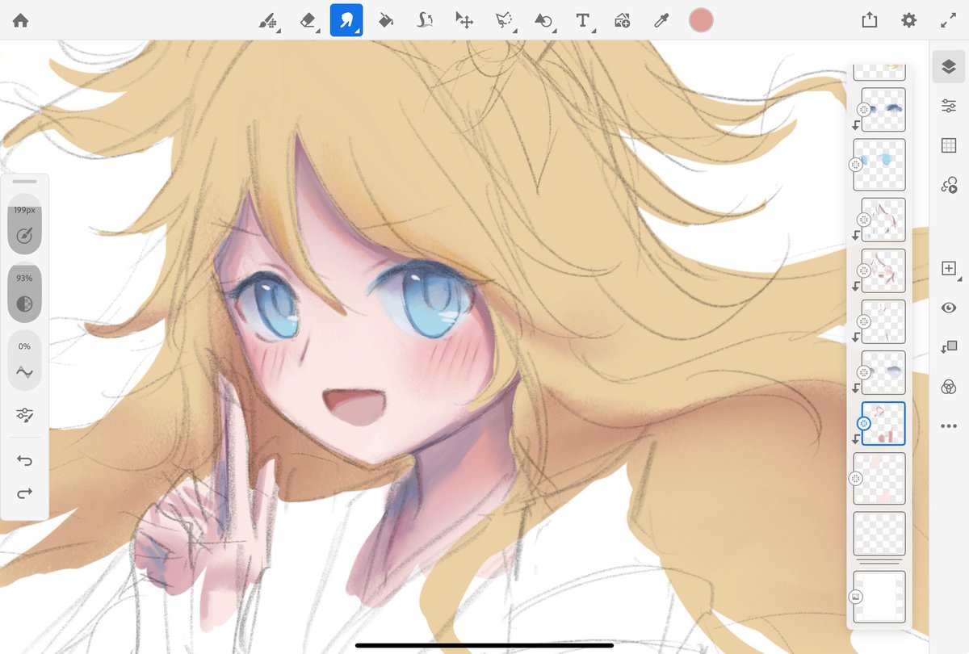Open Layer Properties panel
The image size is (969, 654).
[x=949, y=107]
